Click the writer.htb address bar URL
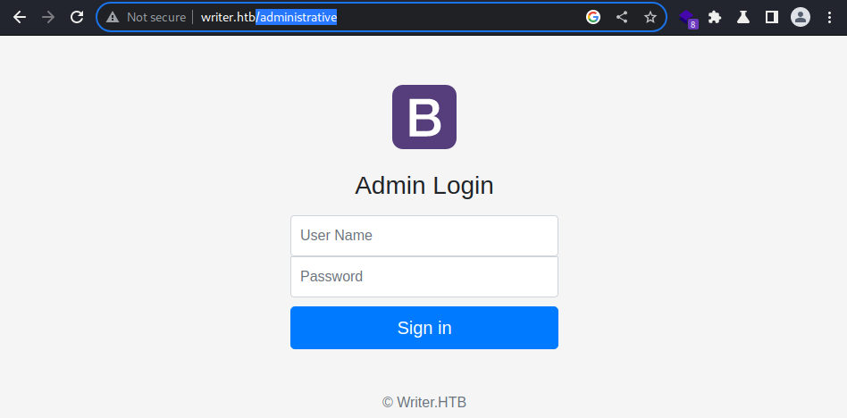Viewport: 847px width, 418px height. [269, 17]
